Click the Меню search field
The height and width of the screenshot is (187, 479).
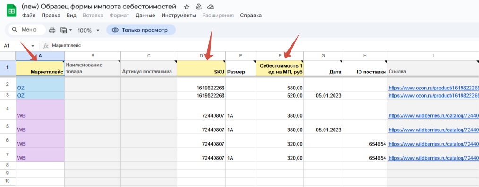[27, 30]
